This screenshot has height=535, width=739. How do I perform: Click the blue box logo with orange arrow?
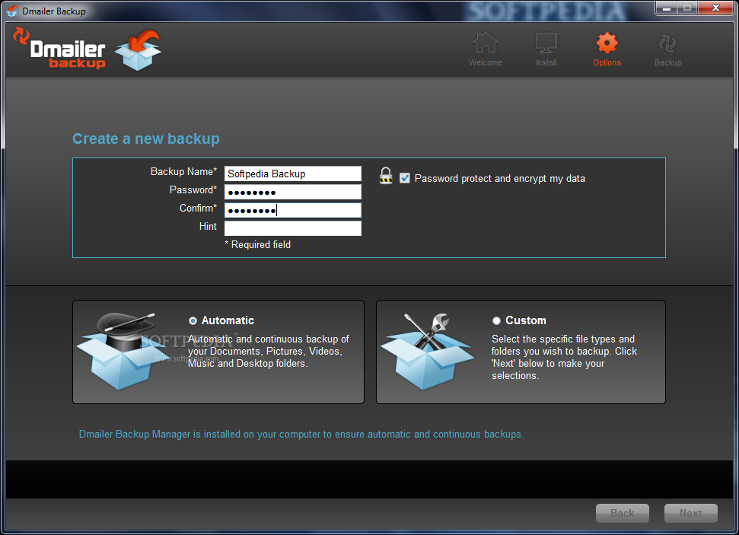tap(138, 50)
